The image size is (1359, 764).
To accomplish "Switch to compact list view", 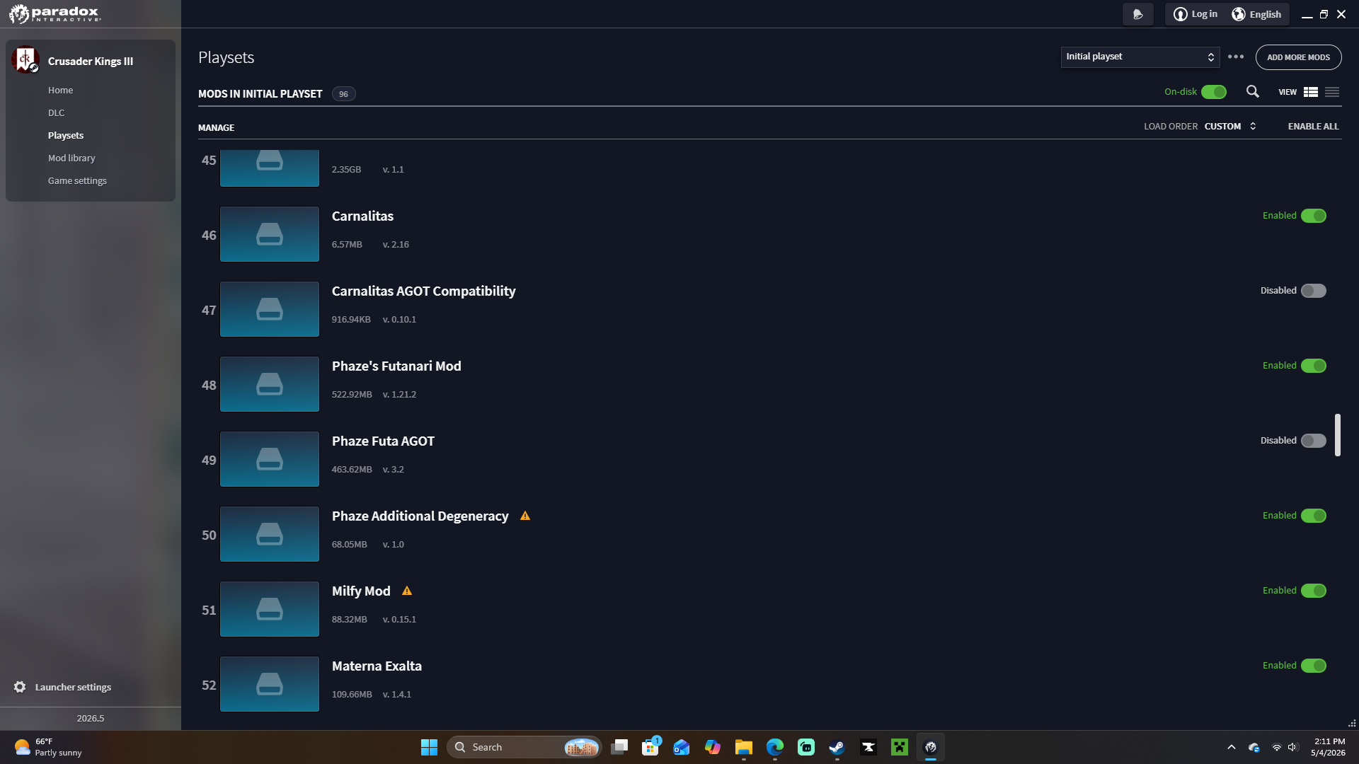I will (1332, 92).
